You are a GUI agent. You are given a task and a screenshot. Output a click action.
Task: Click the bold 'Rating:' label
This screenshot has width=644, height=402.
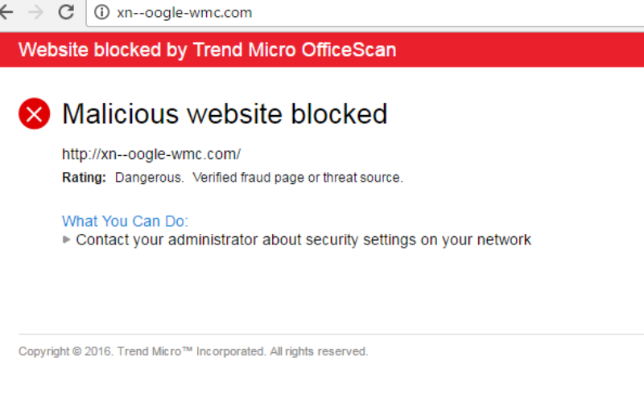pyautogui.click(x=84, y=178)
